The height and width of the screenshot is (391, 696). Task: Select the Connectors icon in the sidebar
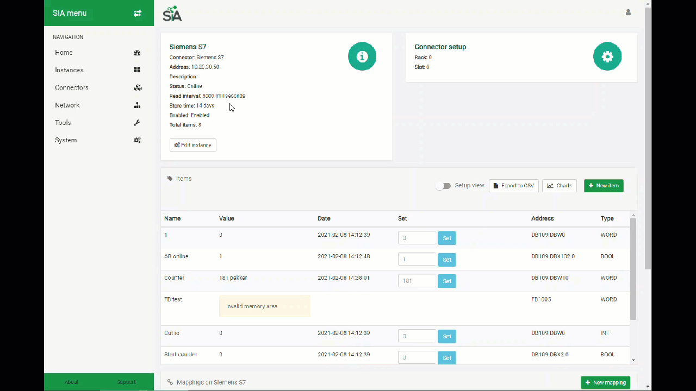pyautogui.click(x=138, y=87)
